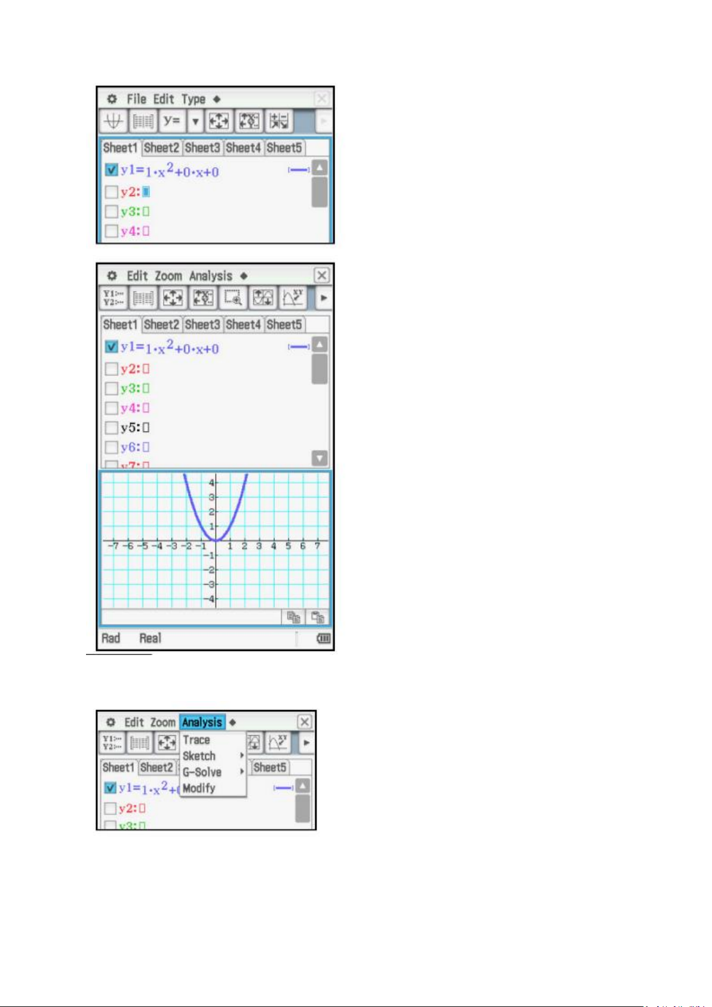Viewport: 712px width, 1007px height.
Task: Uncheck the y1 checkbox in middle window
Action: click(x=111, y=347)
